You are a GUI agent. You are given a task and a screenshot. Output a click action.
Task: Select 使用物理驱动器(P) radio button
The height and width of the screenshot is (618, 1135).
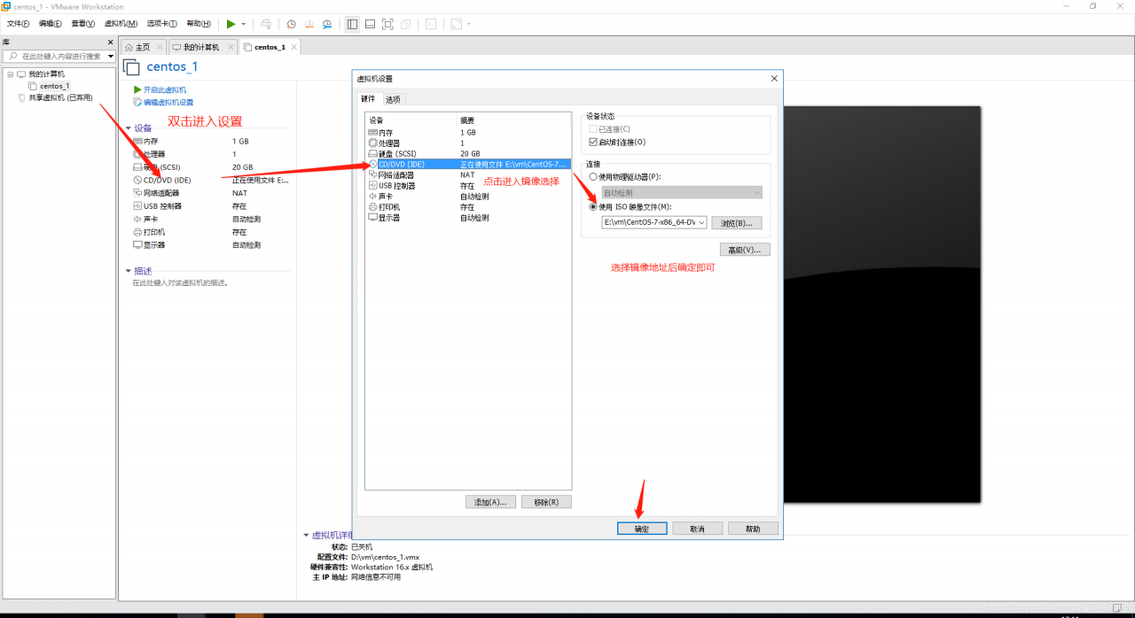click(594, 177)
